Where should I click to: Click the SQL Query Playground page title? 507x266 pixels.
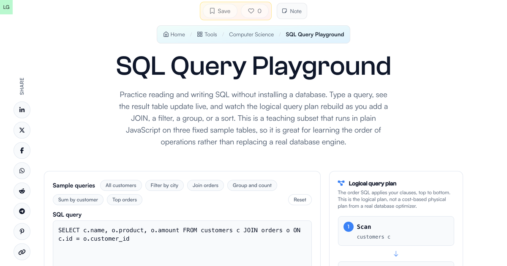tap(253, 65)
